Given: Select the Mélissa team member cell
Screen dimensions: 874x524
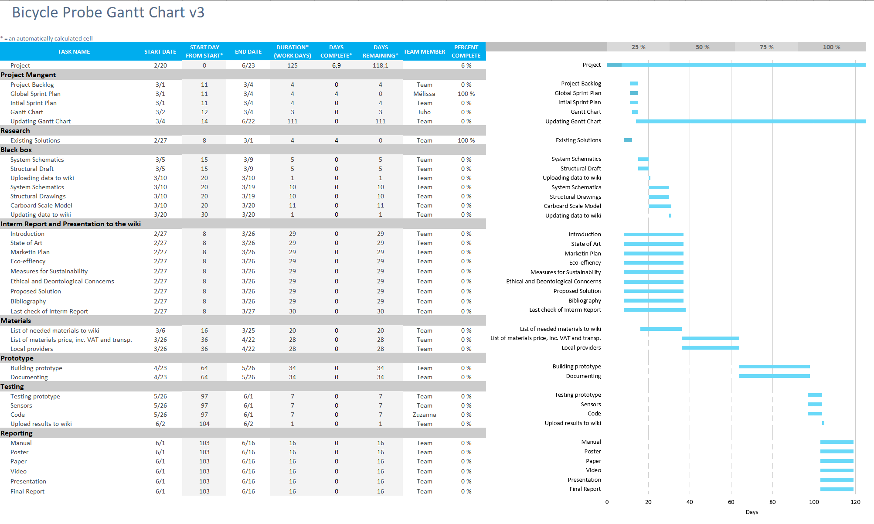Looking at the screenshot, I should pos(424,94).
